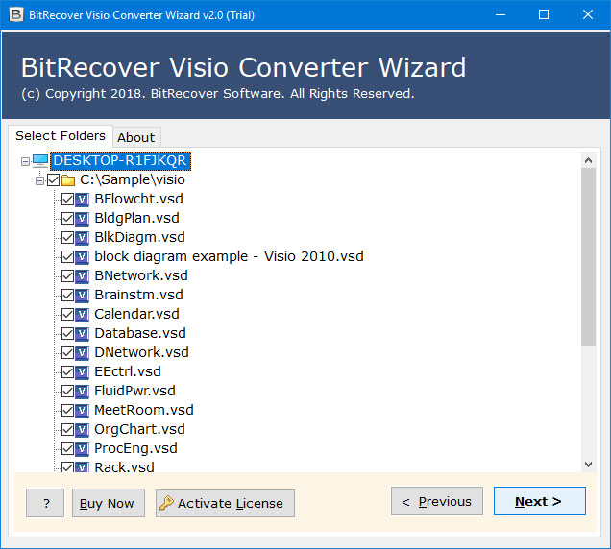Select the DESKTOP-R1FJKQR root node

(x=120, y=161)
